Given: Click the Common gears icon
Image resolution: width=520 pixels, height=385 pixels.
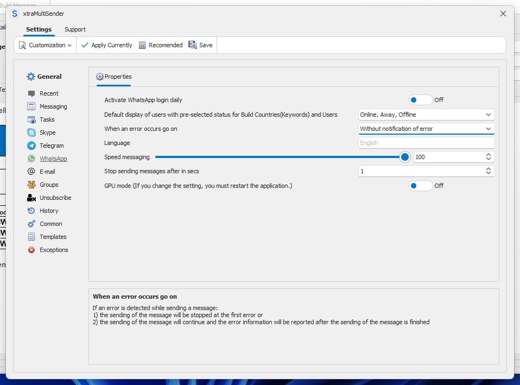Looking at the screenshot, I should [x=31, y=224].
